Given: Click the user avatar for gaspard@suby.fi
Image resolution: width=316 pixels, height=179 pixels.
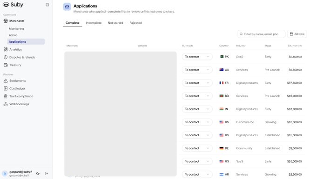Looking at the screenshot, I should click(x=5, y=173).
